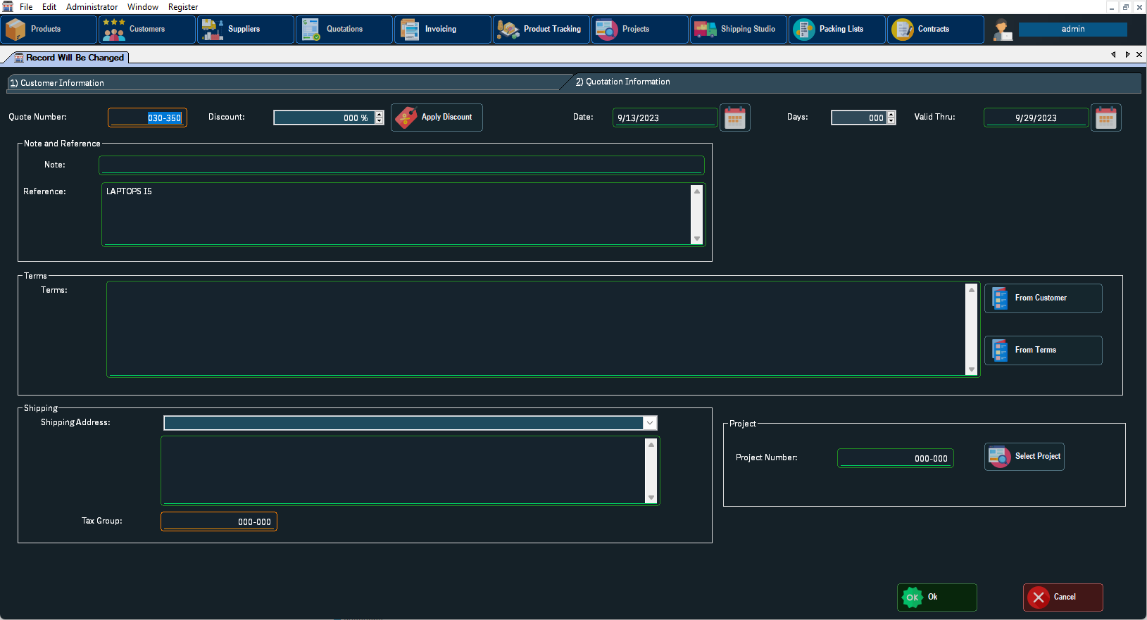1147x620 pixels.
Task: Click the Apply Discount button
Action: point(437,118)
